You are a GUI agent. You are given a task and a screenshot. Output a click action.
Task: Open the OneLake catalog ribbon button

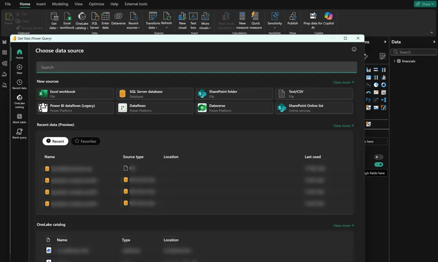coord(82,21)
